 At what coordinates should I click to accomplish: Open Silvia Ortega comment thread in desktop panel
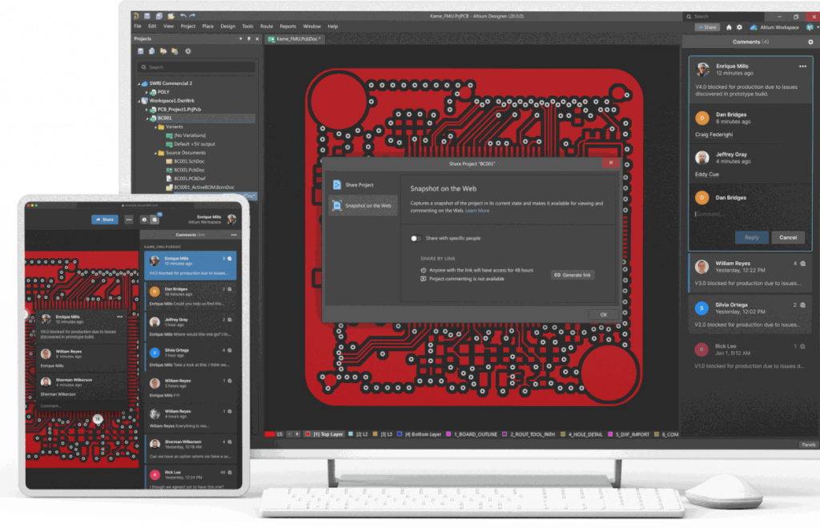750,314
